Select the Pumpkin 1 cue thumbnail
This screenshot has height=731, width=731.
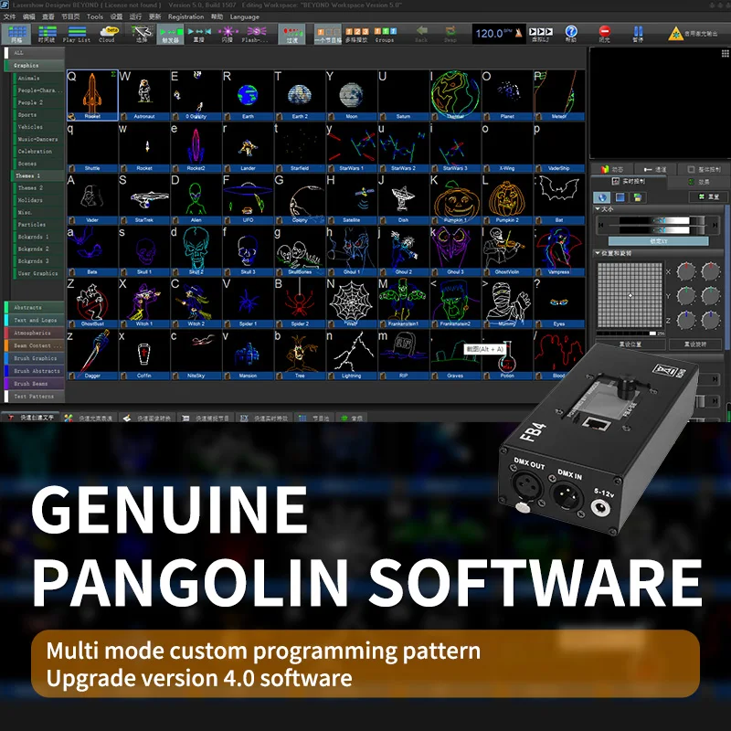pos(455,198)
